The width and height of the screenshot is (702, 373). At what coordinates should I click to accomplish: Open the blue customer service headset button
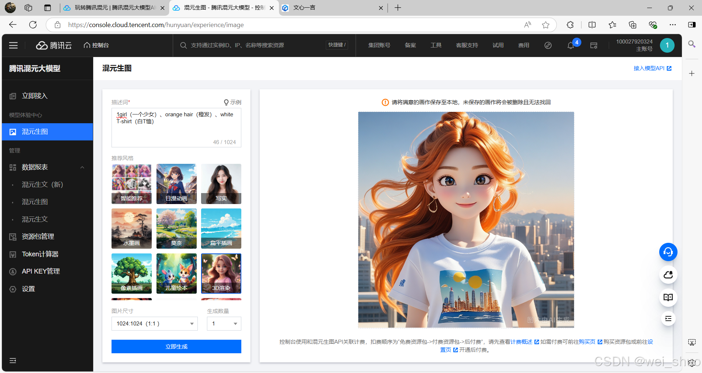point(668,252)
